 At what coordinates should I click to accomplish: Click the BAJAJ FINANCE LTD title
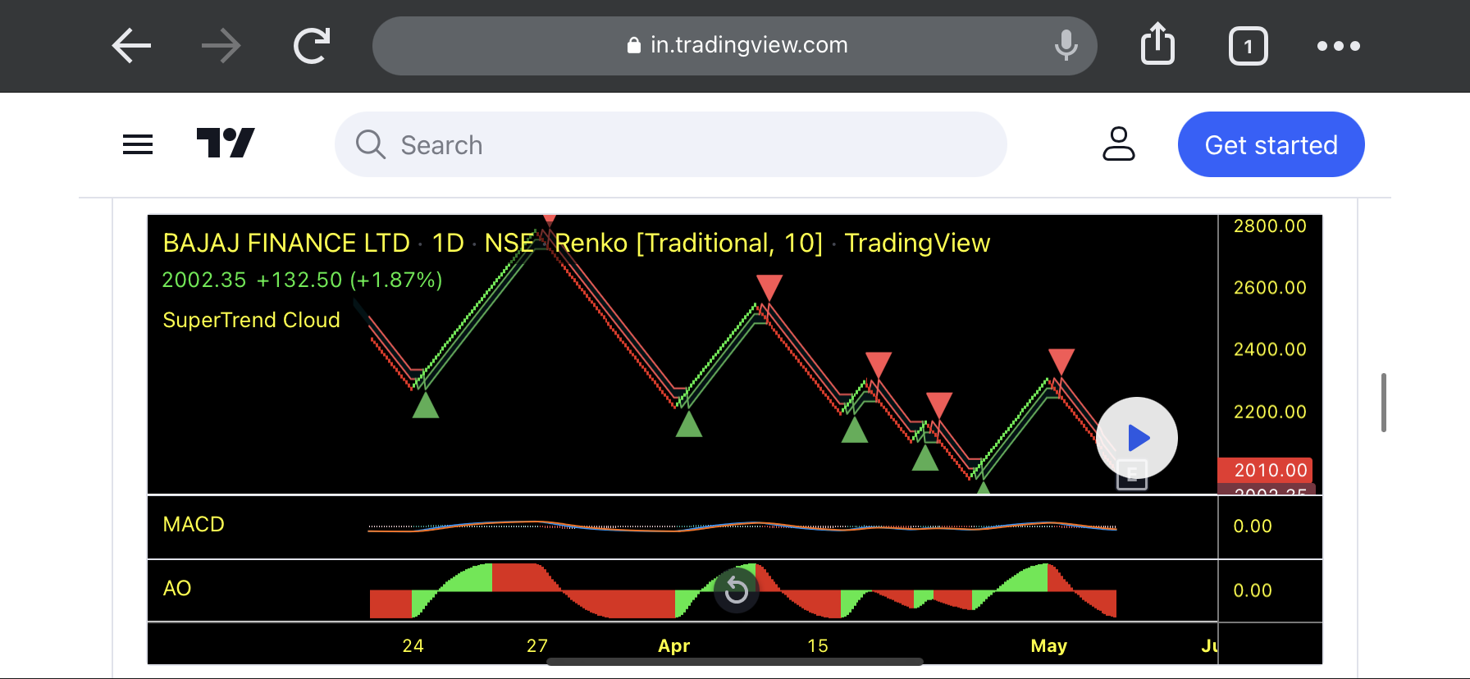[286, 243]
